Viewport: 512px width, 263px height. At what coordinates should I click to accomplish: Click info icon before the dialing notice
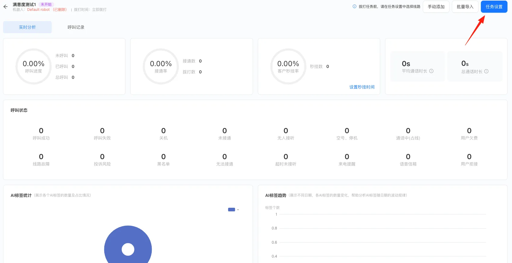coord(354,6)
